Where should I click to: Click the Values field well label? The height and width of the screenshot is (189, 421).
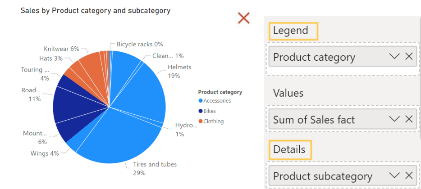pos(288,93)
